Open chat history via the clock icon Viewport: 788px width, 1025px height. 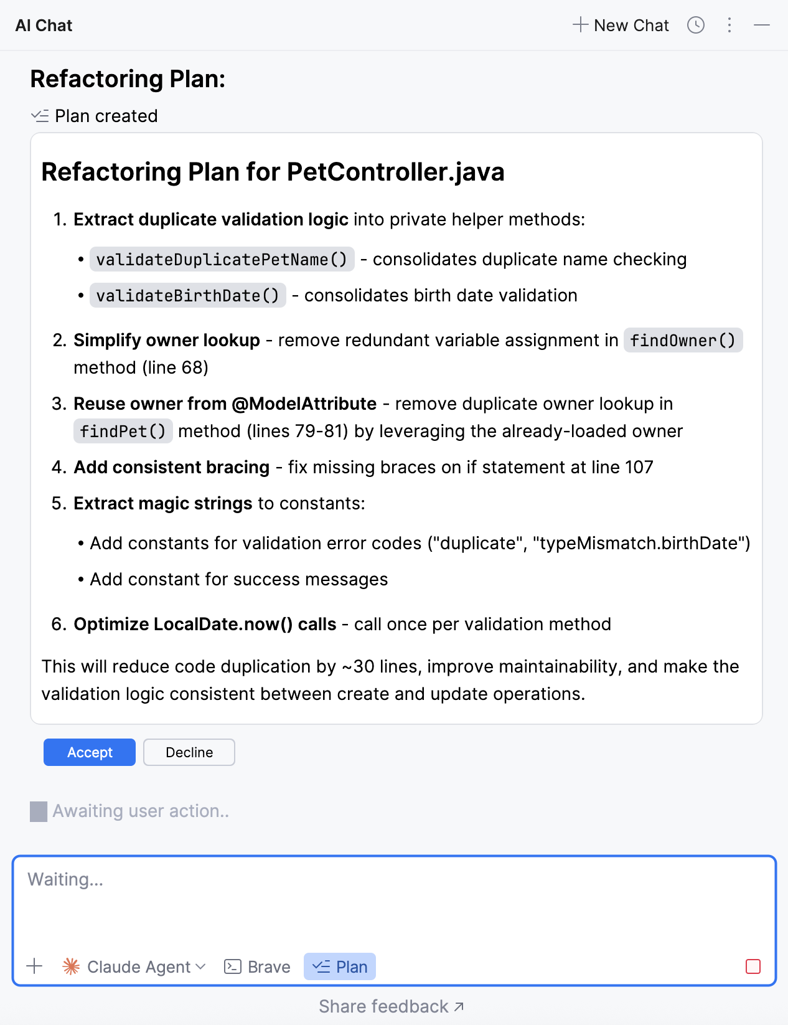point(695,25)
